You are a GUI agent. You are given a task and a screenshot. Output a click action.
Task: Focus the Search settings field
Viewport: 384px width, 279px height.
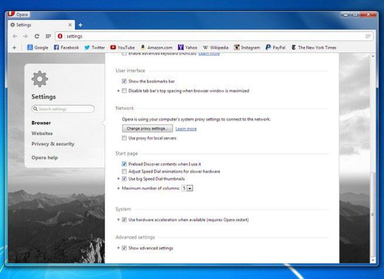pos(63,109)
